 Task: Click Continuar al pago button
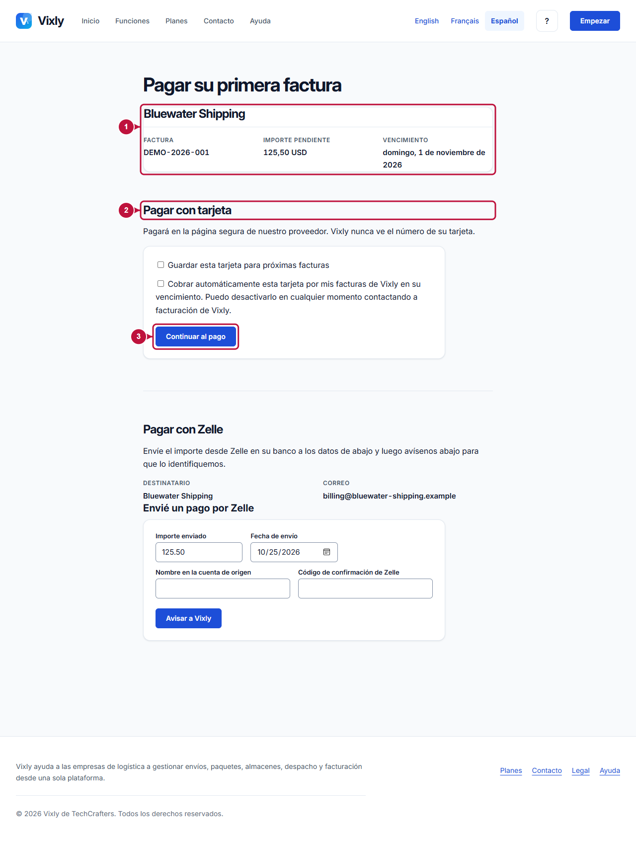196,337
